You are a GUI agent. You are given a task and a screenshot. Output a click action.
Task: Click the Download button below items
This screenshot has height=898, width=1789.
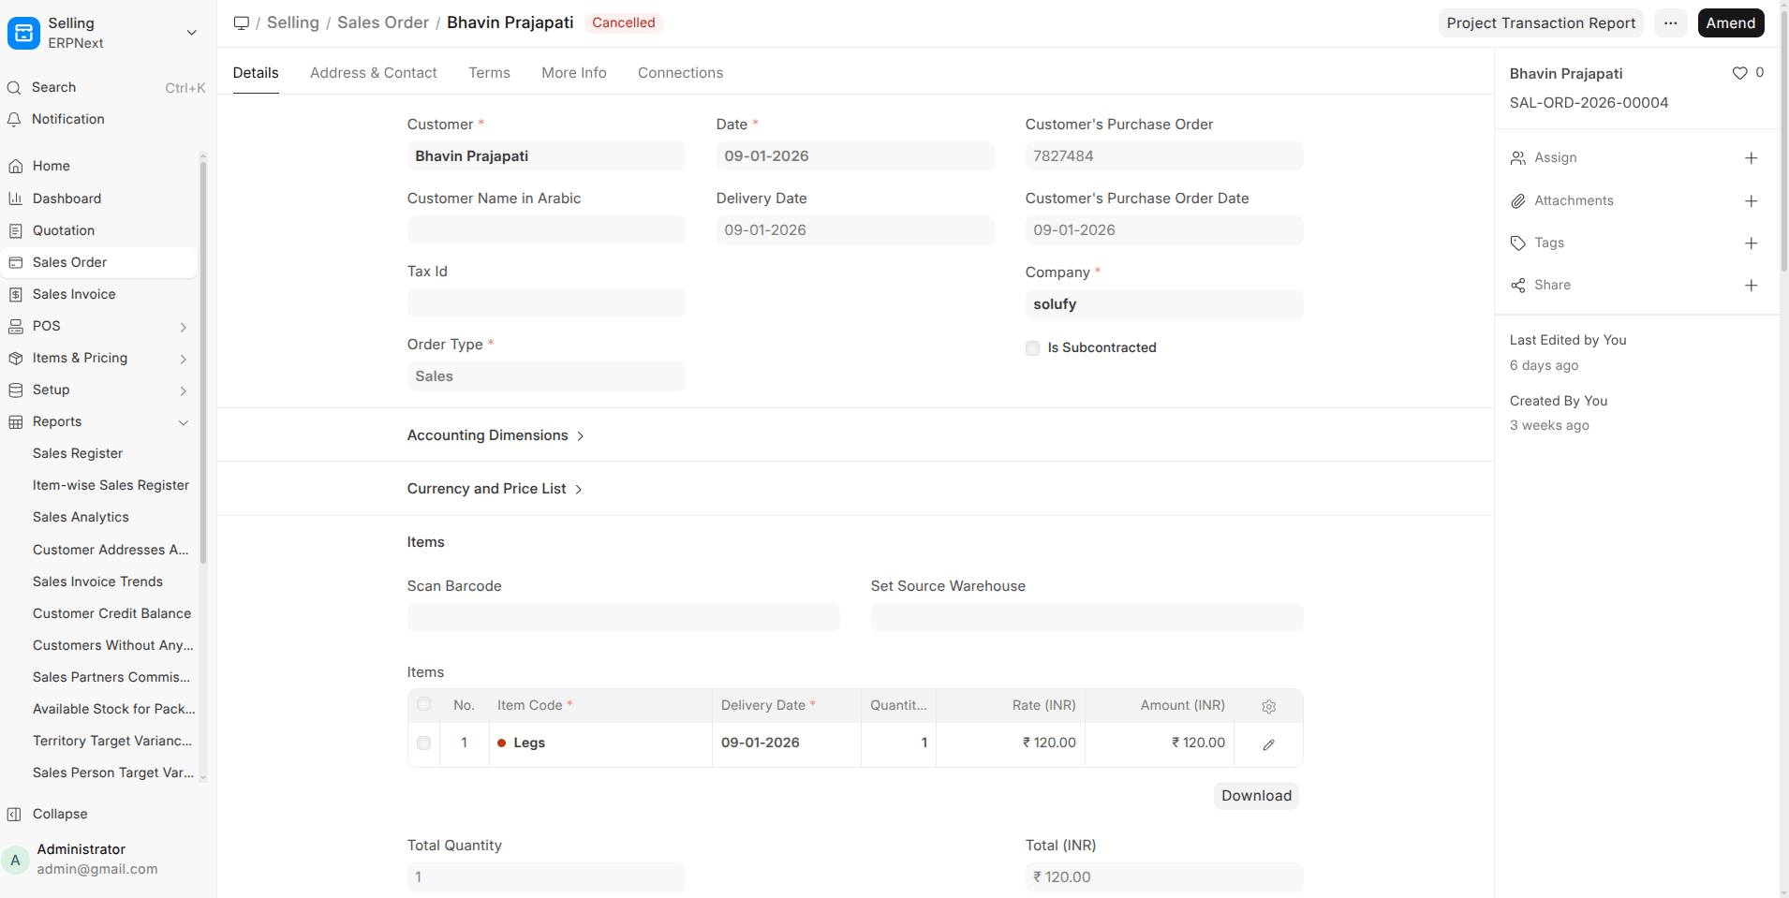point(1255,796)
